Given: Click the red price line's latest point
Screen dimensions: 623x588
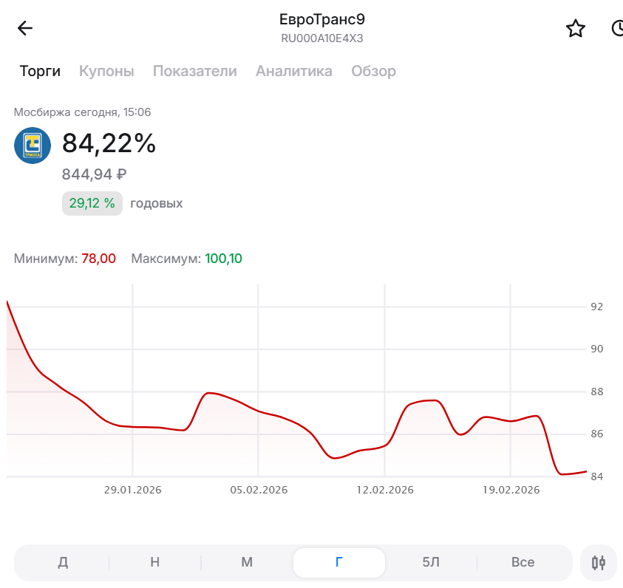Looking at the screenshot, I should (585, 472).
